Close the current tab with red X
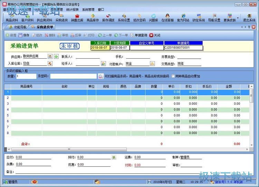This screenshot has width=259, height=187. pyautogui.click(x=254, y=27)
